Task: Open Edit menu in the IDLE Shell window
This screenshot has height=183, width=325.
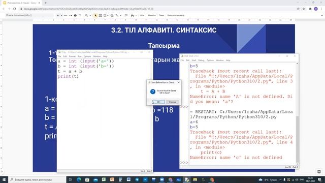Action: point(187,60)
